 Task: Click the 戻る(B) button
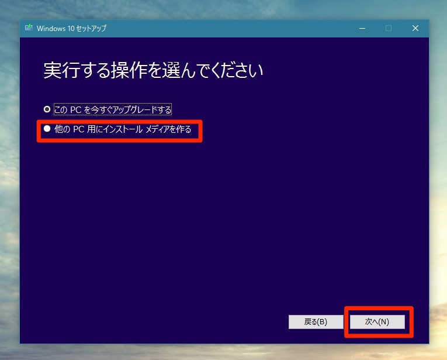coord(316,322)
